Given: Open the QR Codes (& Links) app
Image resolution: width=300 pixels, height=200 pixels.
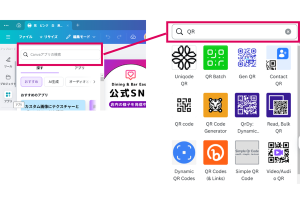Looking at the screenshot, I should point(215,152).
